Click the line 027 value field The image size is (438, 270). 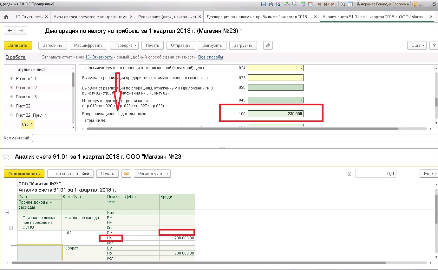click(275, 78)
